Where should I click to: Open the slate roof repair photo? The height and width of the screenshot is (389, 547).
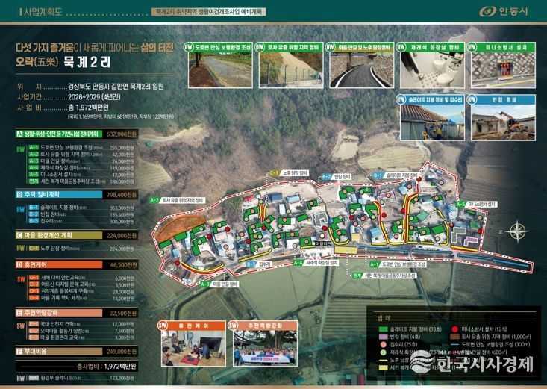(x=432, y=122)
